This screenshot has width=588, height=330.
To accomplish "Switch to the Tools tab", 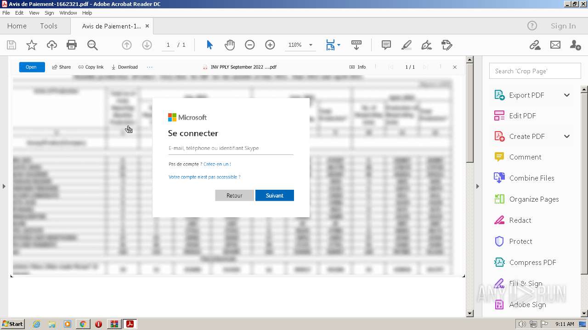I will click(x=49, y=26).
